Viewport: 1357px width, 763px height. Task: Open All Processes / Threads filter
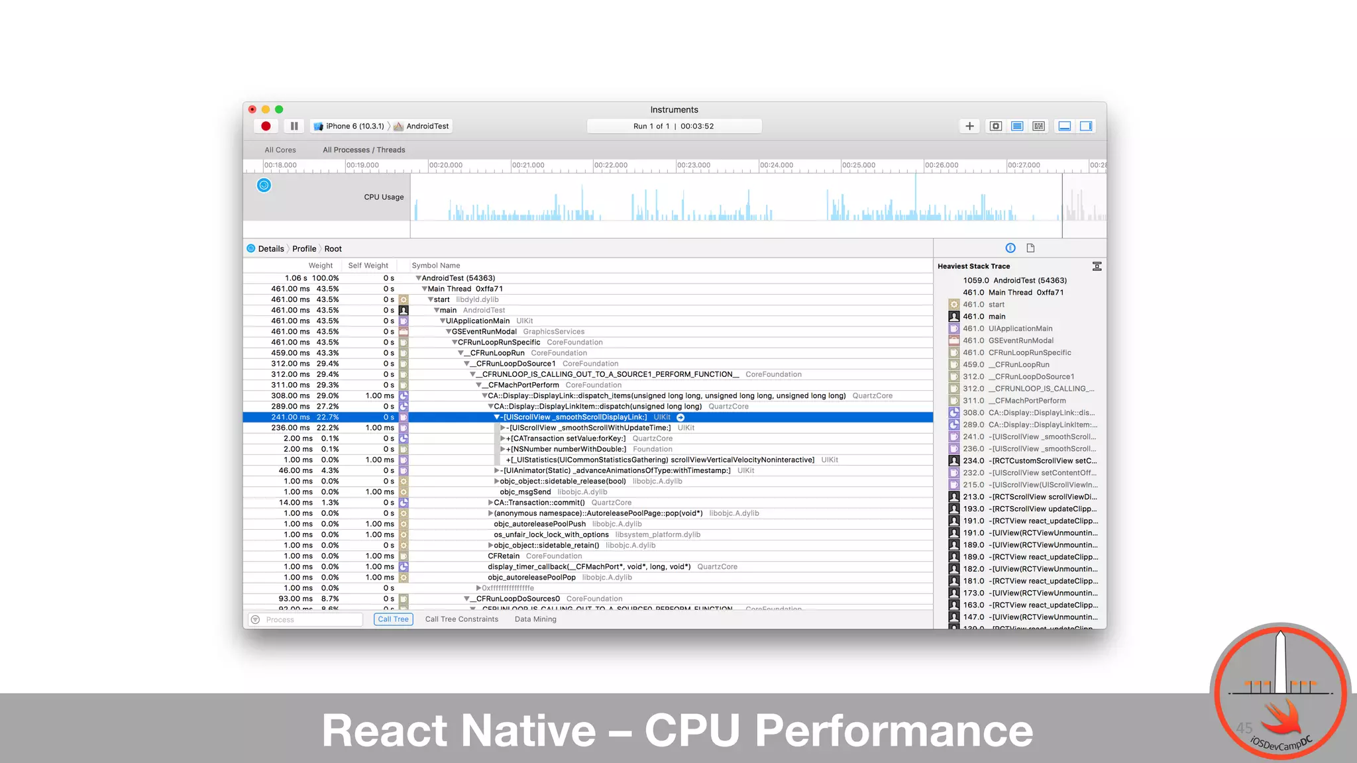pyautogui.click(x=364, y=150)
